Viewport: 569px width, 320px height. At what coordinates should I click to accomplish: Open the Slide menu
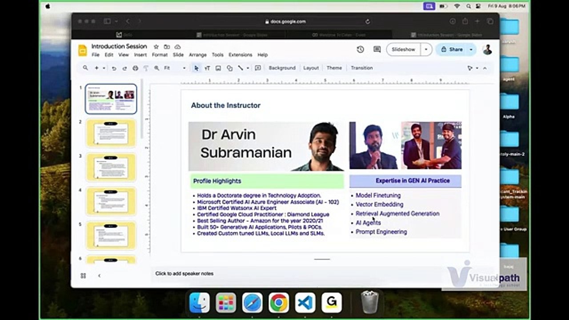[178, 55]
